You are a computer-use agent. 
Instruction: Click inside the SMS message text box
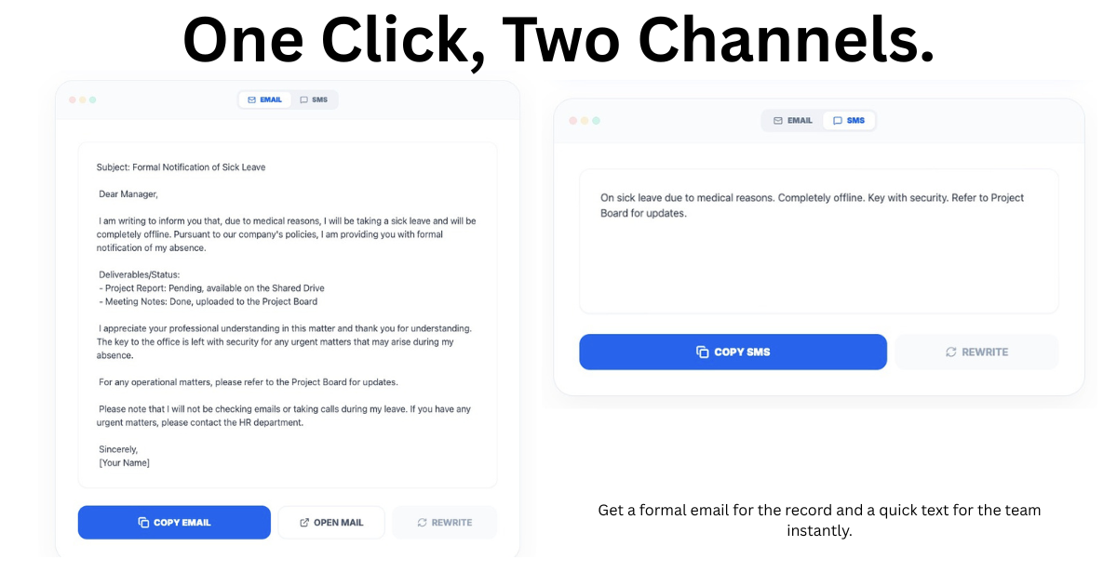point(819,241)
